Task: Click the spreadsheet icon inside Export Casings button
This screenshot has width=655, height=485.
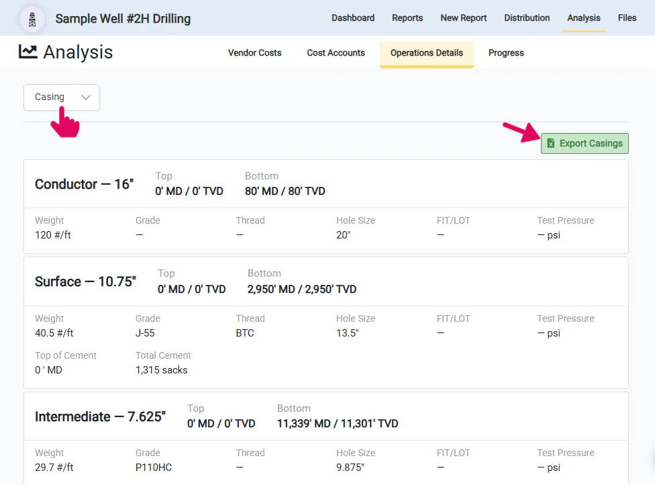Action: (550, 143)
